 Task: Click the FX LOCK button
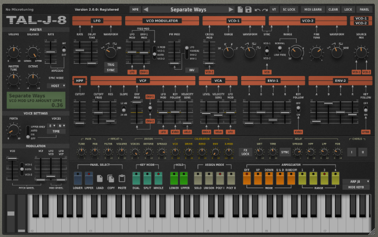coord(245,152)
